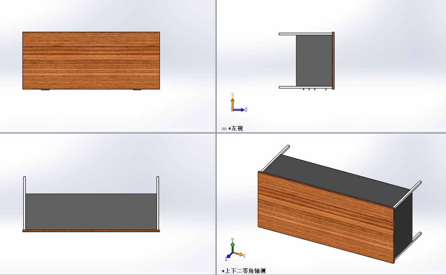Select the left white rail in bottom-left viewport
446x275 pixels.
[25, 203]
